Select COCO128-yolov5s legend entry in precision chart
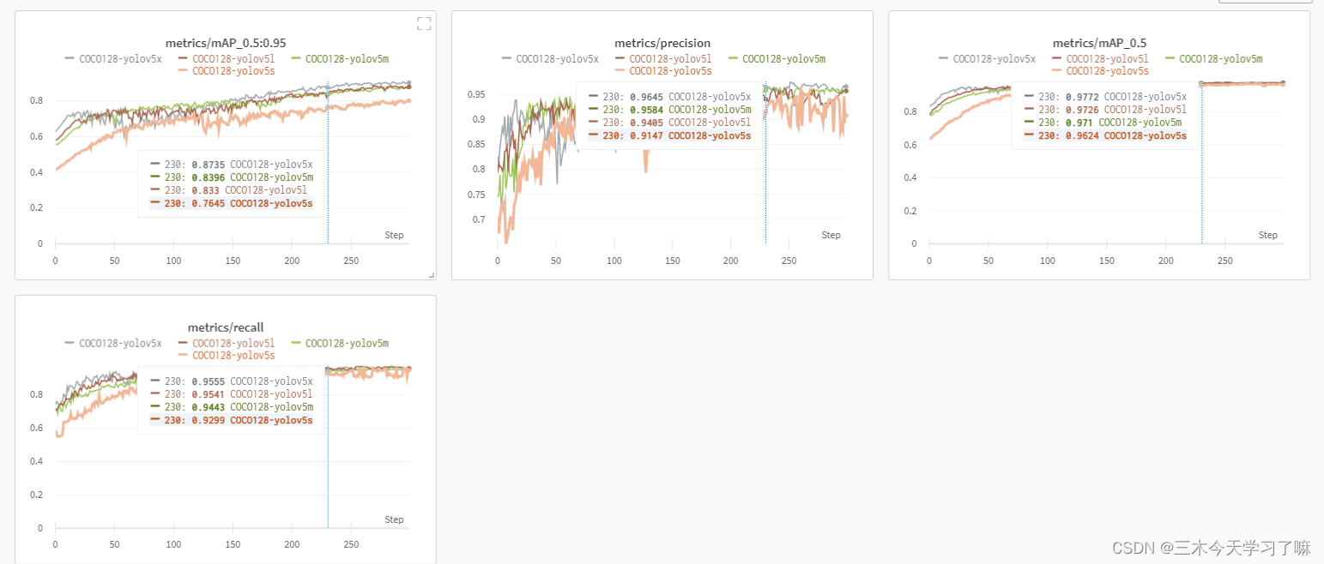1324x564 pixels. point(662,71)
